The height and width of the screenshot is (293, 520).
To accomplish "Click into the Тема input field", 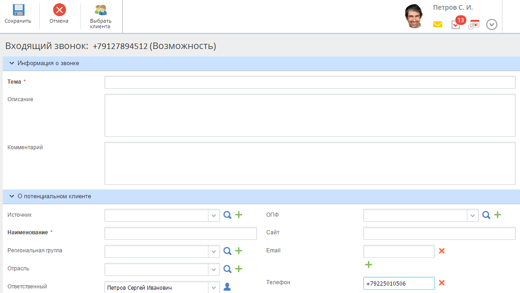I will [310, 82].
